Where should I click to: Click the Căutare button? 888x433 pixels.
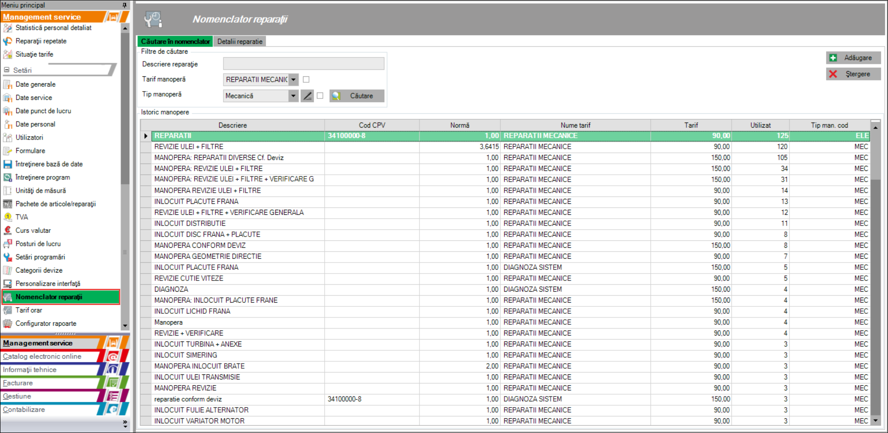[x=357, y=96]
